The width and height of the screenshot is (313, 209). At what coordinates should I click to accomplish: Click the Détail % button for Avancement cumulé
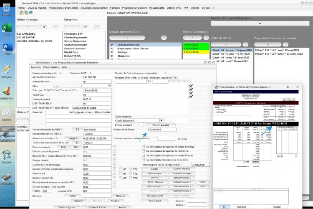[73, 138]
